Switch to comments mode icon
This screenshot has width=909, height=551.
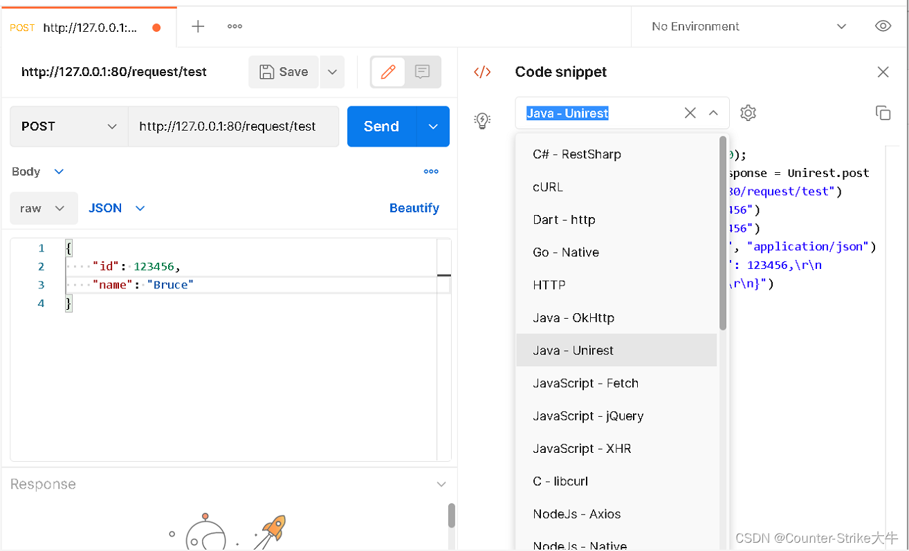pos(422,72)
